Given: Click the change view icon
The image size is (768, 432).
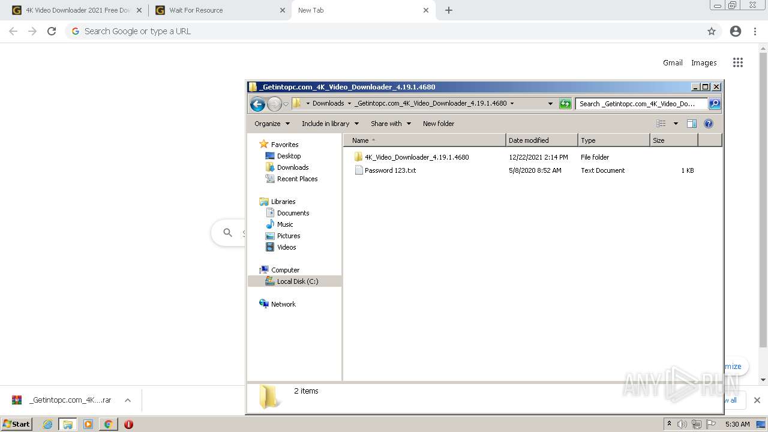Looking at the screenshot, I should point(661,124).
